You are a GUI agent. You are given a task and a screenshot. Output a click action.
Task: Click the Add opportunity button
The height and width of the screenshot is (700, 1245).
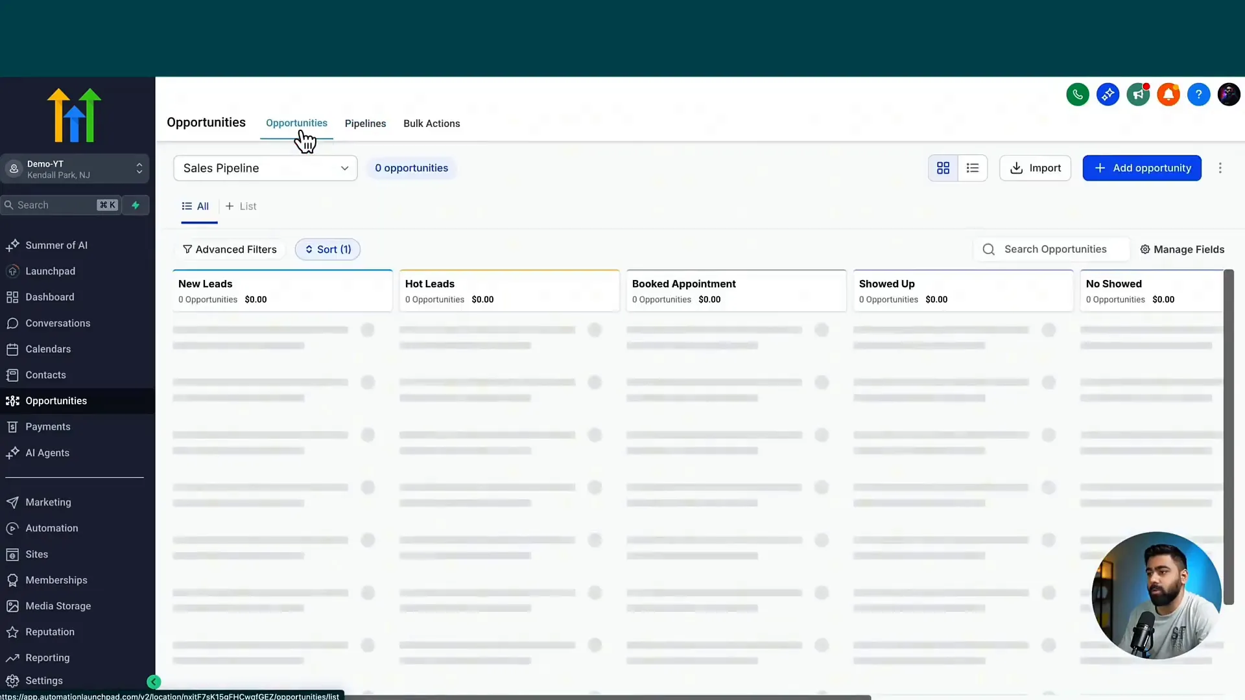tap(1142, 168)
